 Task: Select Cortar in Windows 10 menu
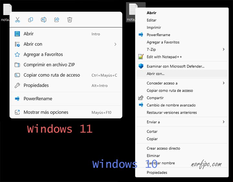pyautogui.click(x=182, y=131)
